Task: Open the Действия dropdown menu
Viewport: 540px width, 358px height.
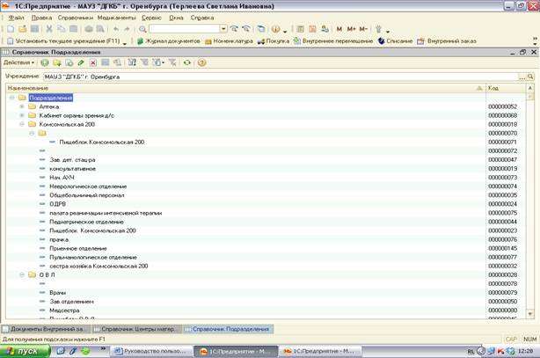Action: click(x=19, y=62)
